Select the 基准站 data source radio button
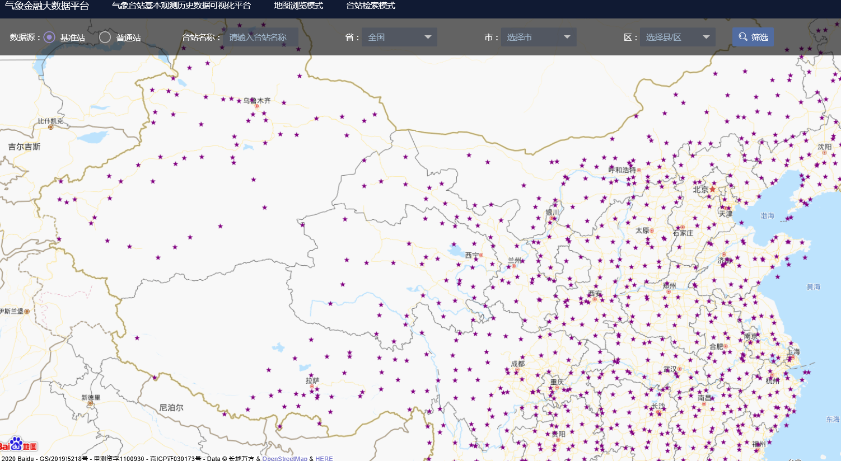 point(49,37)
